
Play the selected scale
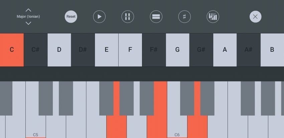click(99, 17)
